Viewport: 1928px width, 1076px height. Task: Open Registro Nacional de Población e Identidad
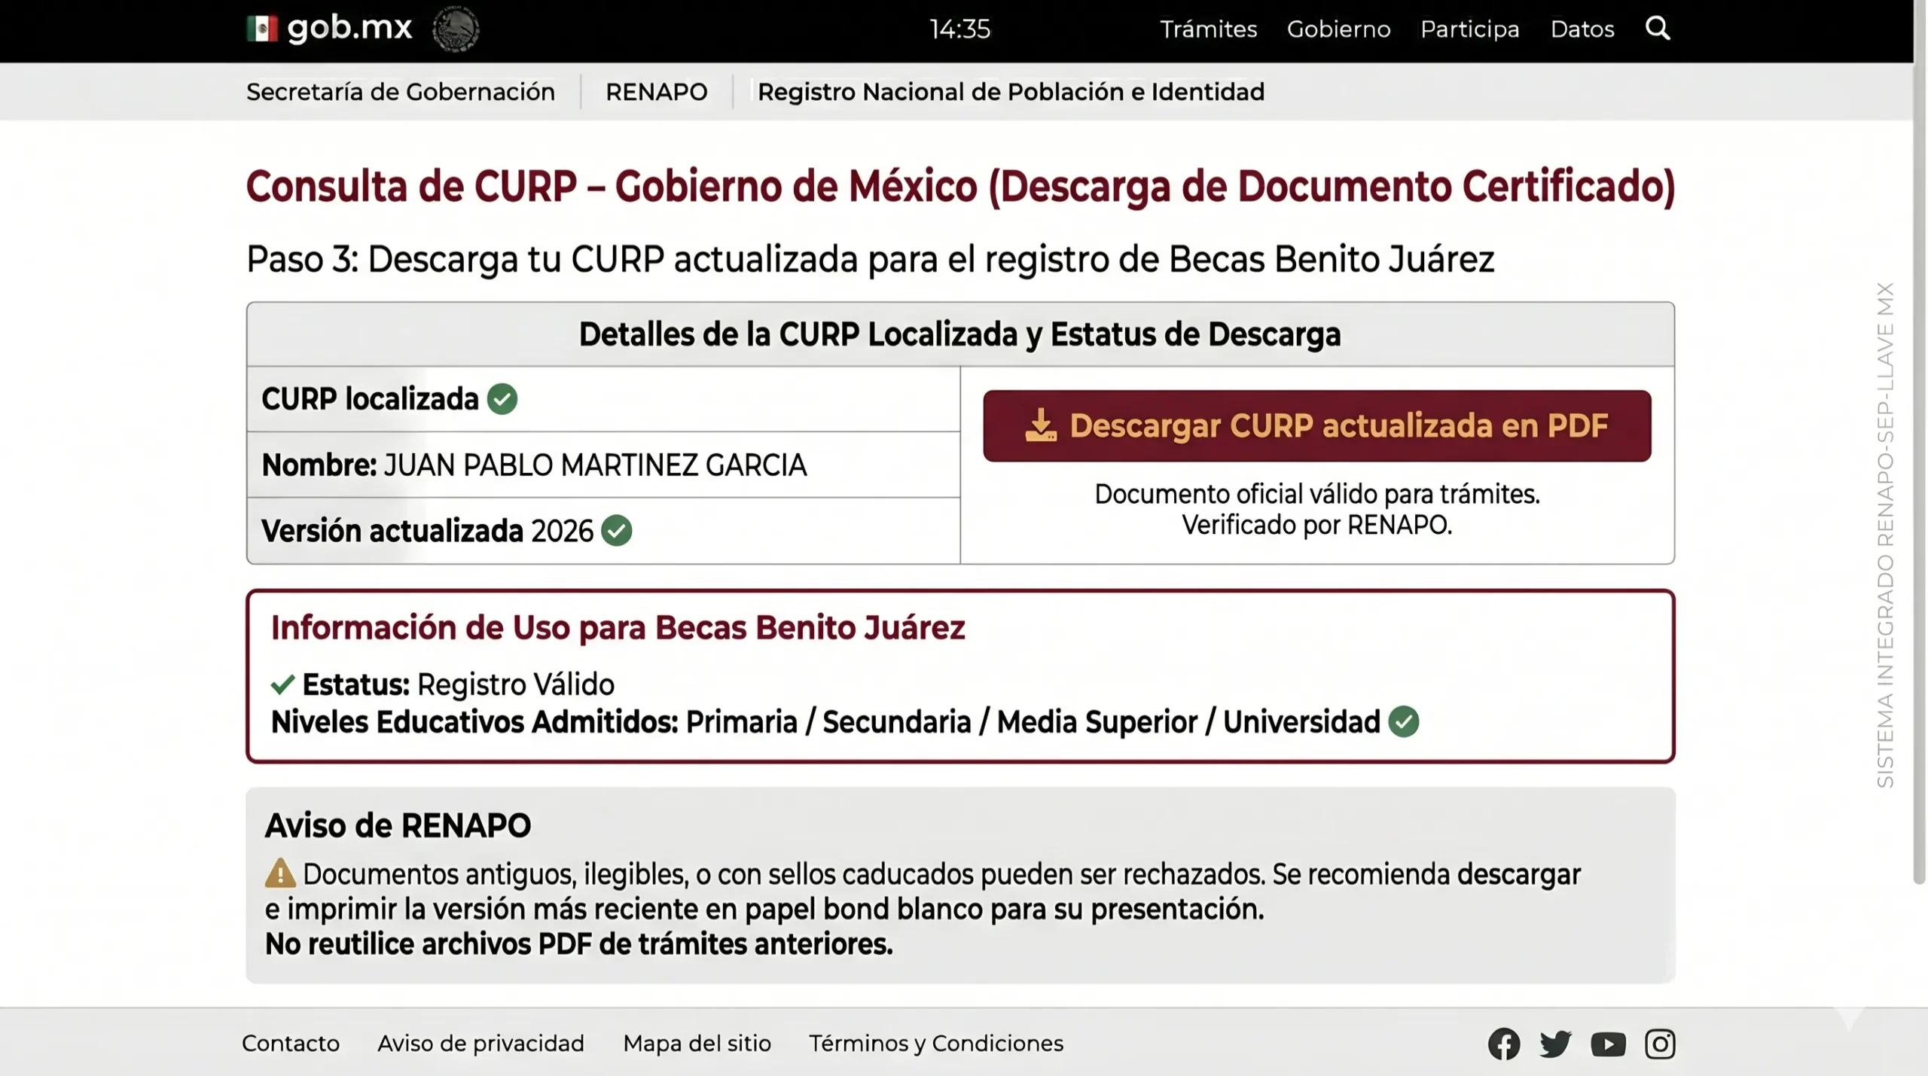(1011, 92)
